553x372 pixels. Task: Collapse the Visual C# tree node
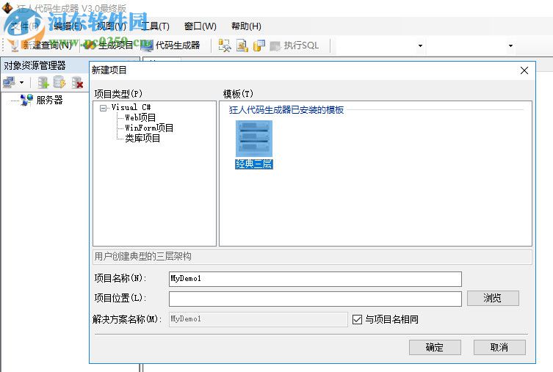pos(103,108)
